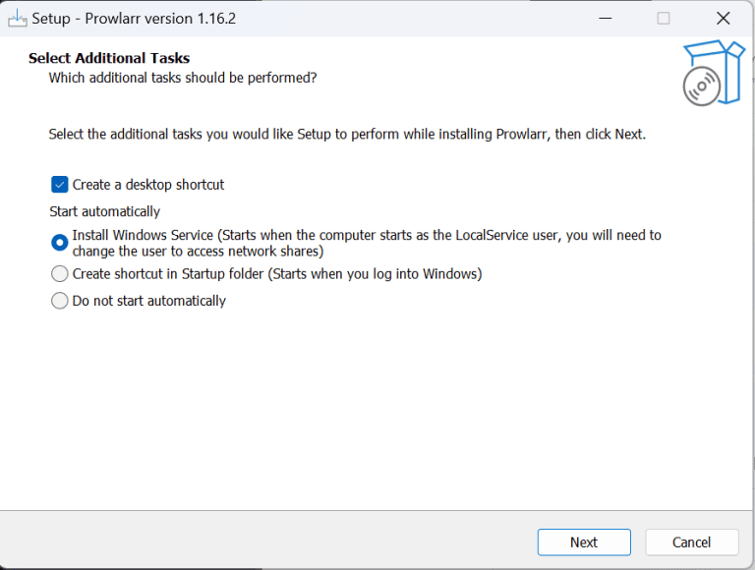Select the Do not start automatically radio button
Image resolution: width=755 pixels, height=570 pixels.
pos(60,301)
